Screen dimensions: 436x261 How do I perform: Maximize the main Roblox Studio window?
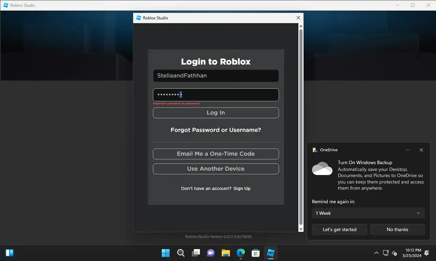pos(413,5)
